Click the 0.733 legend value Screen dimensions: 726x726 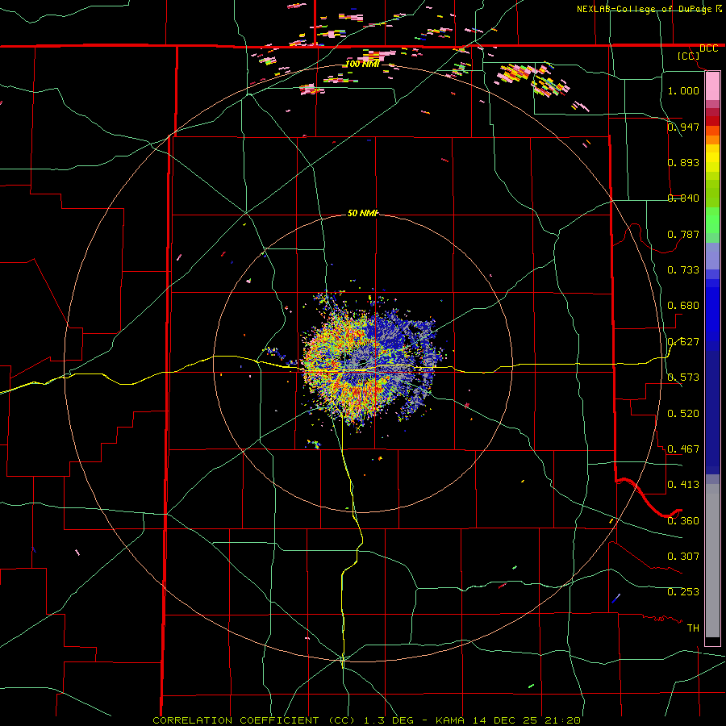683,269
